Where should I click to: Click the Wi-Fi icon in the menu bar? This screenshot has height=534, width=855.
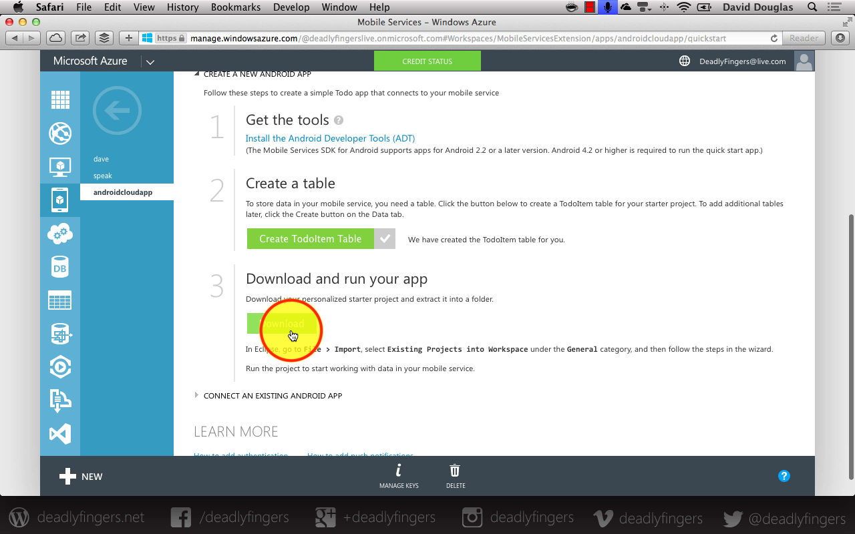tap(683, 7)
